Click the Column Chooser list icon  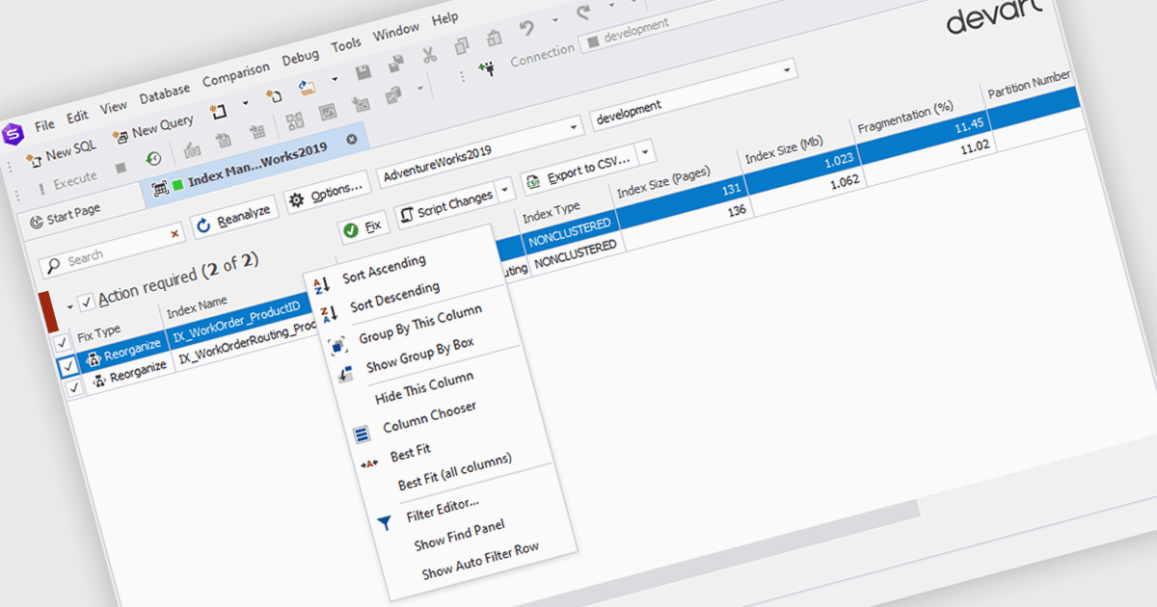pyautogui.click(x=362, y=435)
